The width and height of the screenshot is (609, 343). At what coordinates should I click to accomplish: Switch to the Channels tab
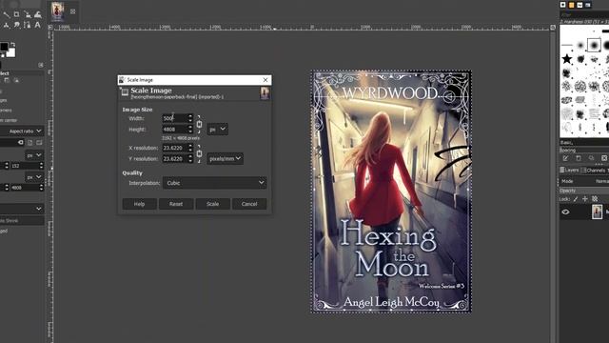(593, 170)
